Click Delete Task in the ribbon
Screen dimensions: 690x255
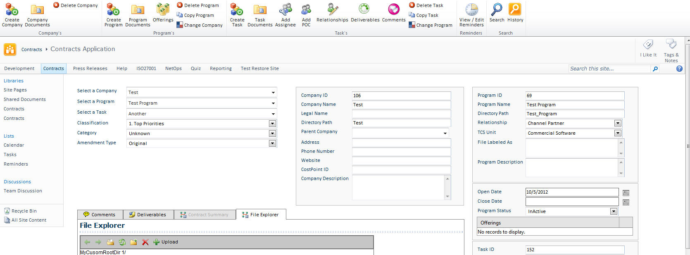426,5
